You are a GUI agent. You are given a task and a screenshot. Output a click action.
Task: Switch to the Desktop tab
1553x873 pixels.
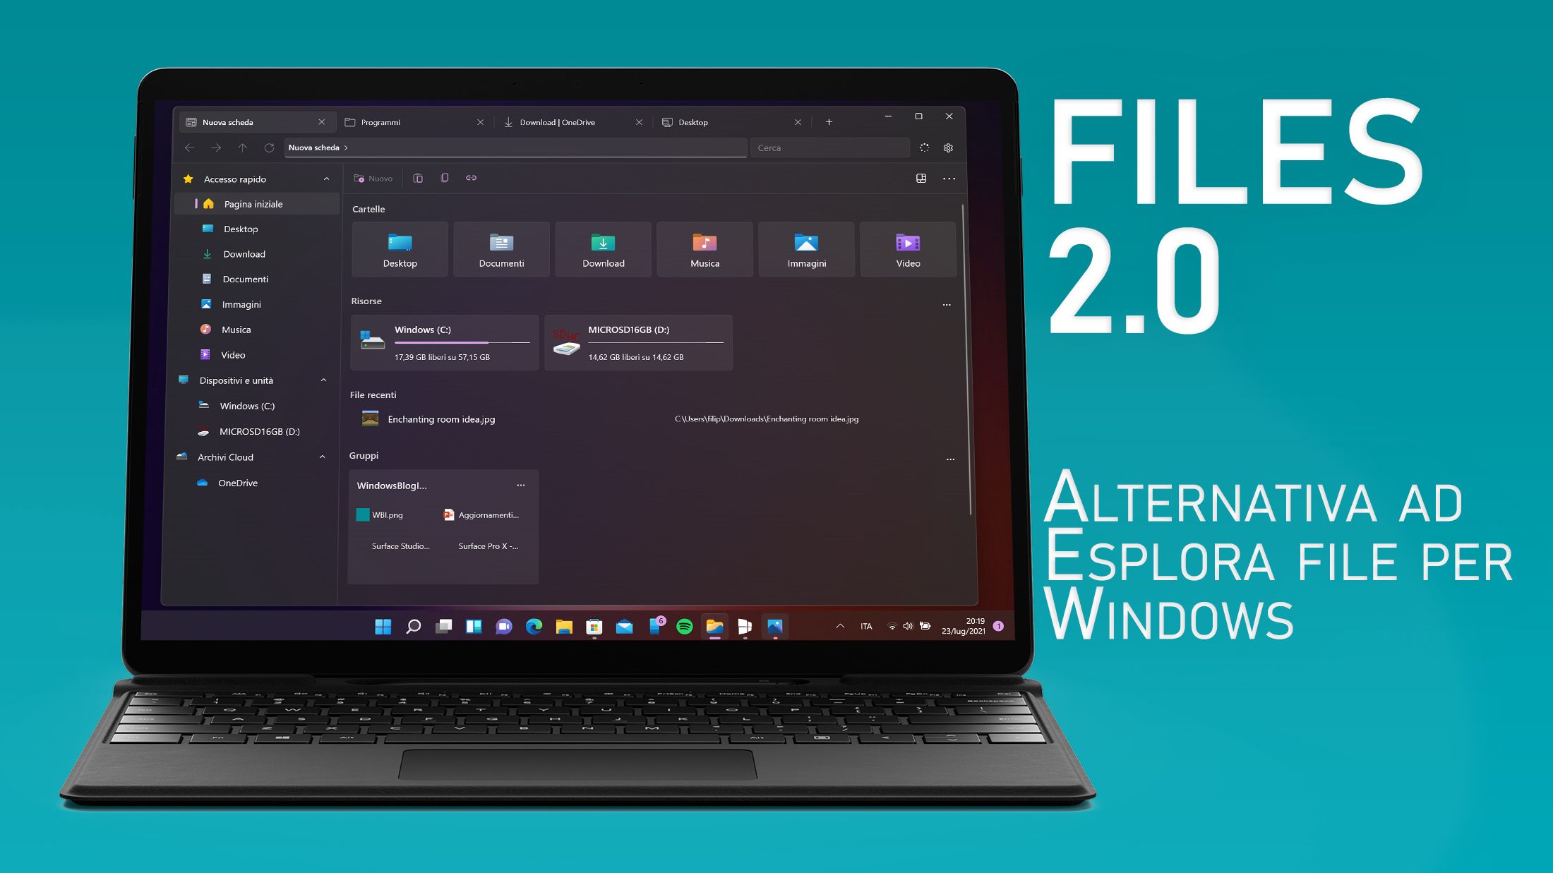[x=725, y=121]
